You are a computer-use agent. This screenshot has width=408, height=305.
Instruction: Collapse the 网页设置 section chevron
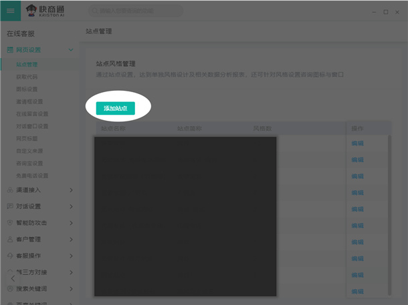[x=71, y=50]
